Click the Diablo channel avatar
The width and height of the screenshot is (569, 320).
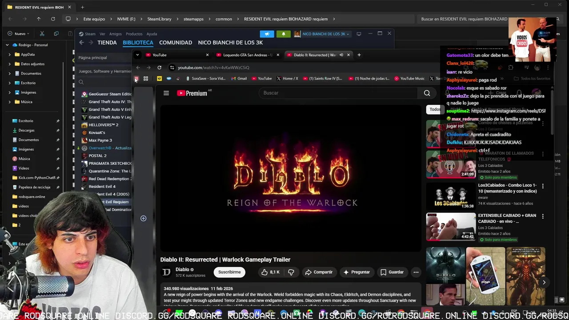tap(166, 272)
